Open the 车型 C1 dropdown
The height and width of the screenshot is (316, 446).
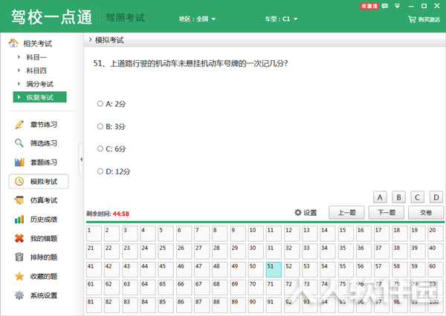pos(281,19)
